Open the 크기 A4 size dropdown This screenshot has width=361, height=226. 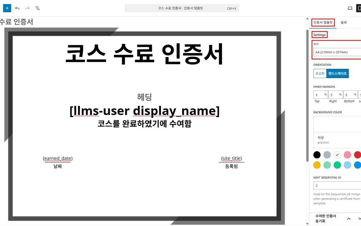click(337, 52)
